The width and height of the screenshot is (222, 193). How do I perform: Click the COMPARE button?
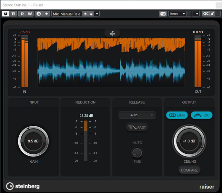pos(189,170)
